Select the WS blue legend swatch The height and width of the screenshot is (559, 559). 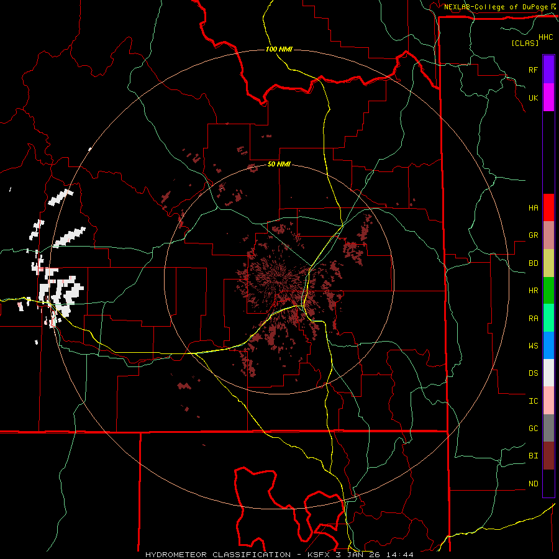pos(548,345)
